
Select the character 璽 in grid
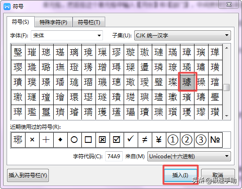(46, 112)
